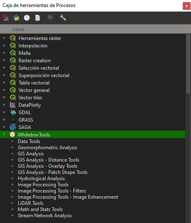The image size is (191, 223).
Task: Select Math and Stats Tools item
Action: (40, 209)
